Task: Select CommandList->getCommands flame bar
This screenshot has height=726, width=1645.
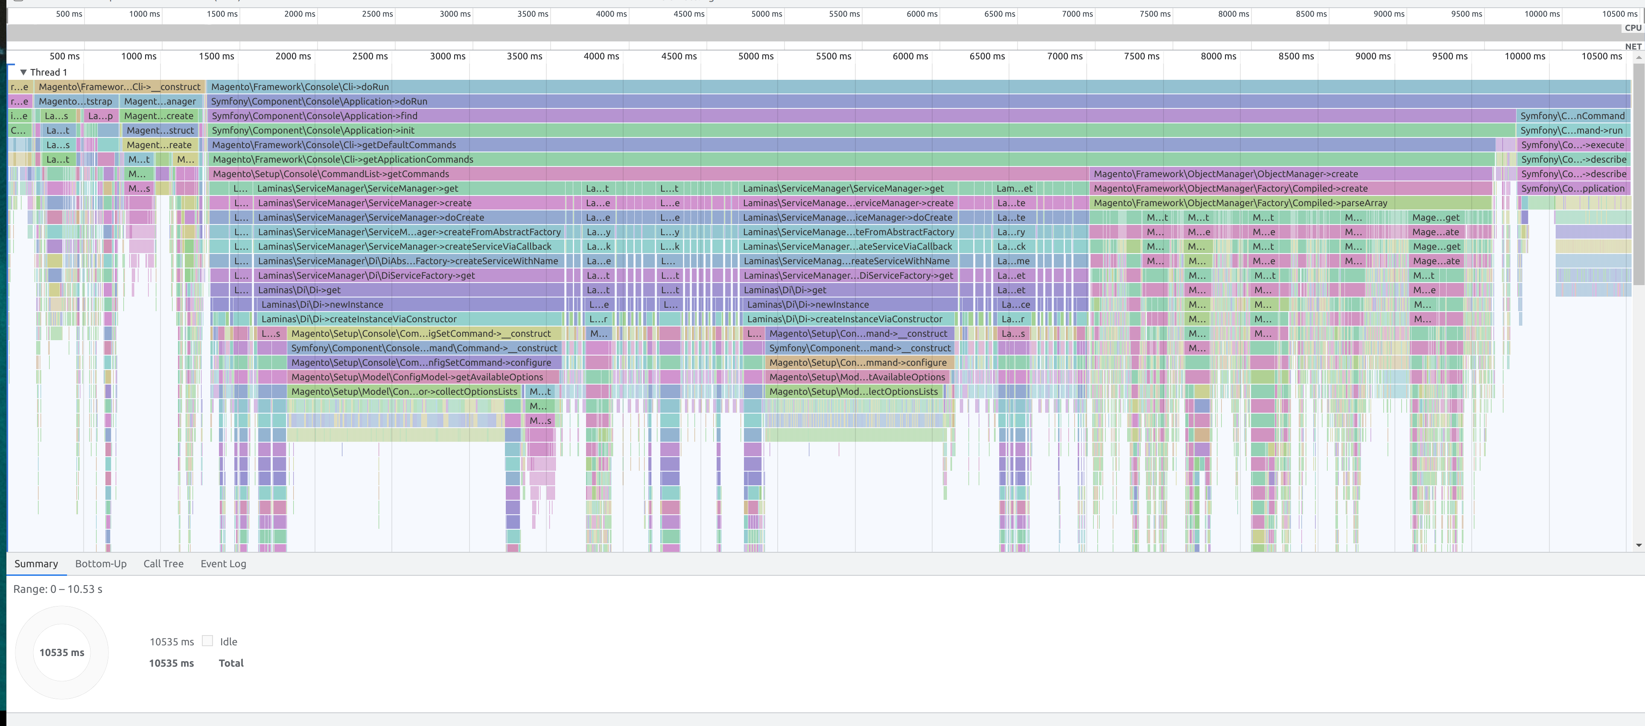Action: [x=331, y=174]
